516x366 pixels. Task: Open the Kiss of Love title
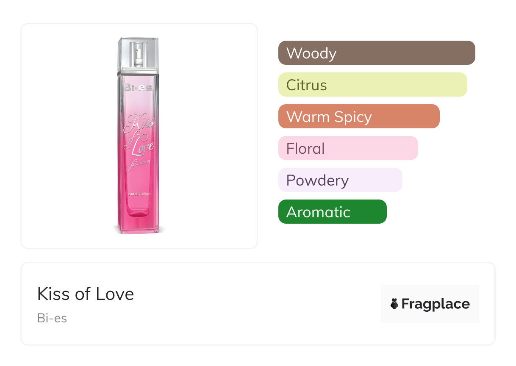[x=86, y=294]
